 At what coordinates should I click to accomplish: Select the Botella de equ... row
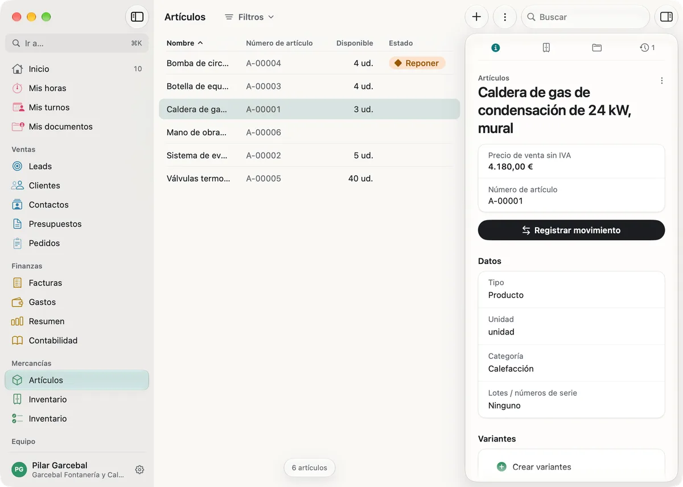[x=309, y=86]
